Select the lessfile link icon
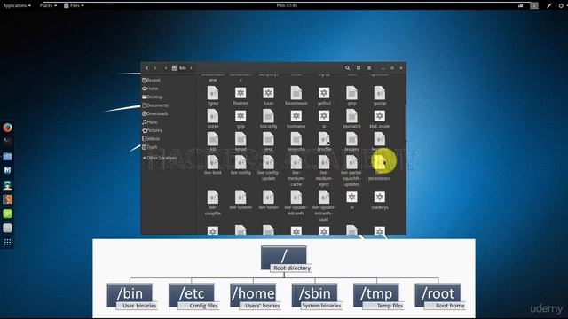 [x=324, y=139]
